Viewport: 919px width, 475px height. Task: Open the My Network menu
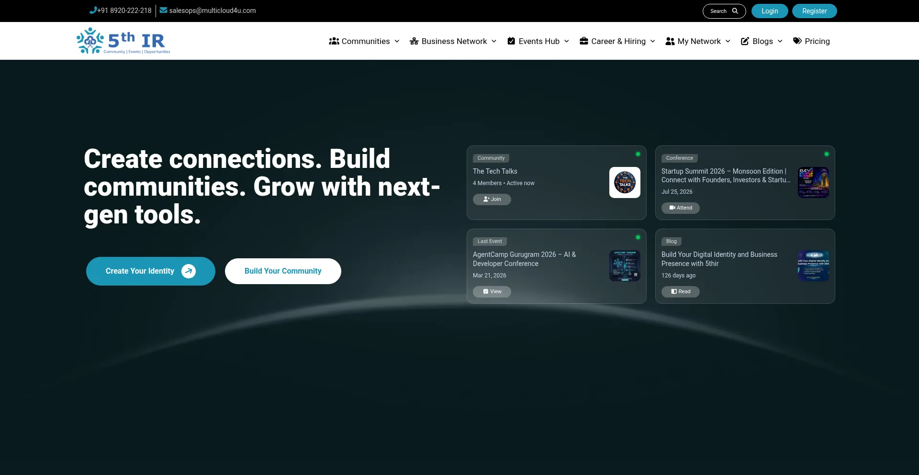tap(698, 41)
